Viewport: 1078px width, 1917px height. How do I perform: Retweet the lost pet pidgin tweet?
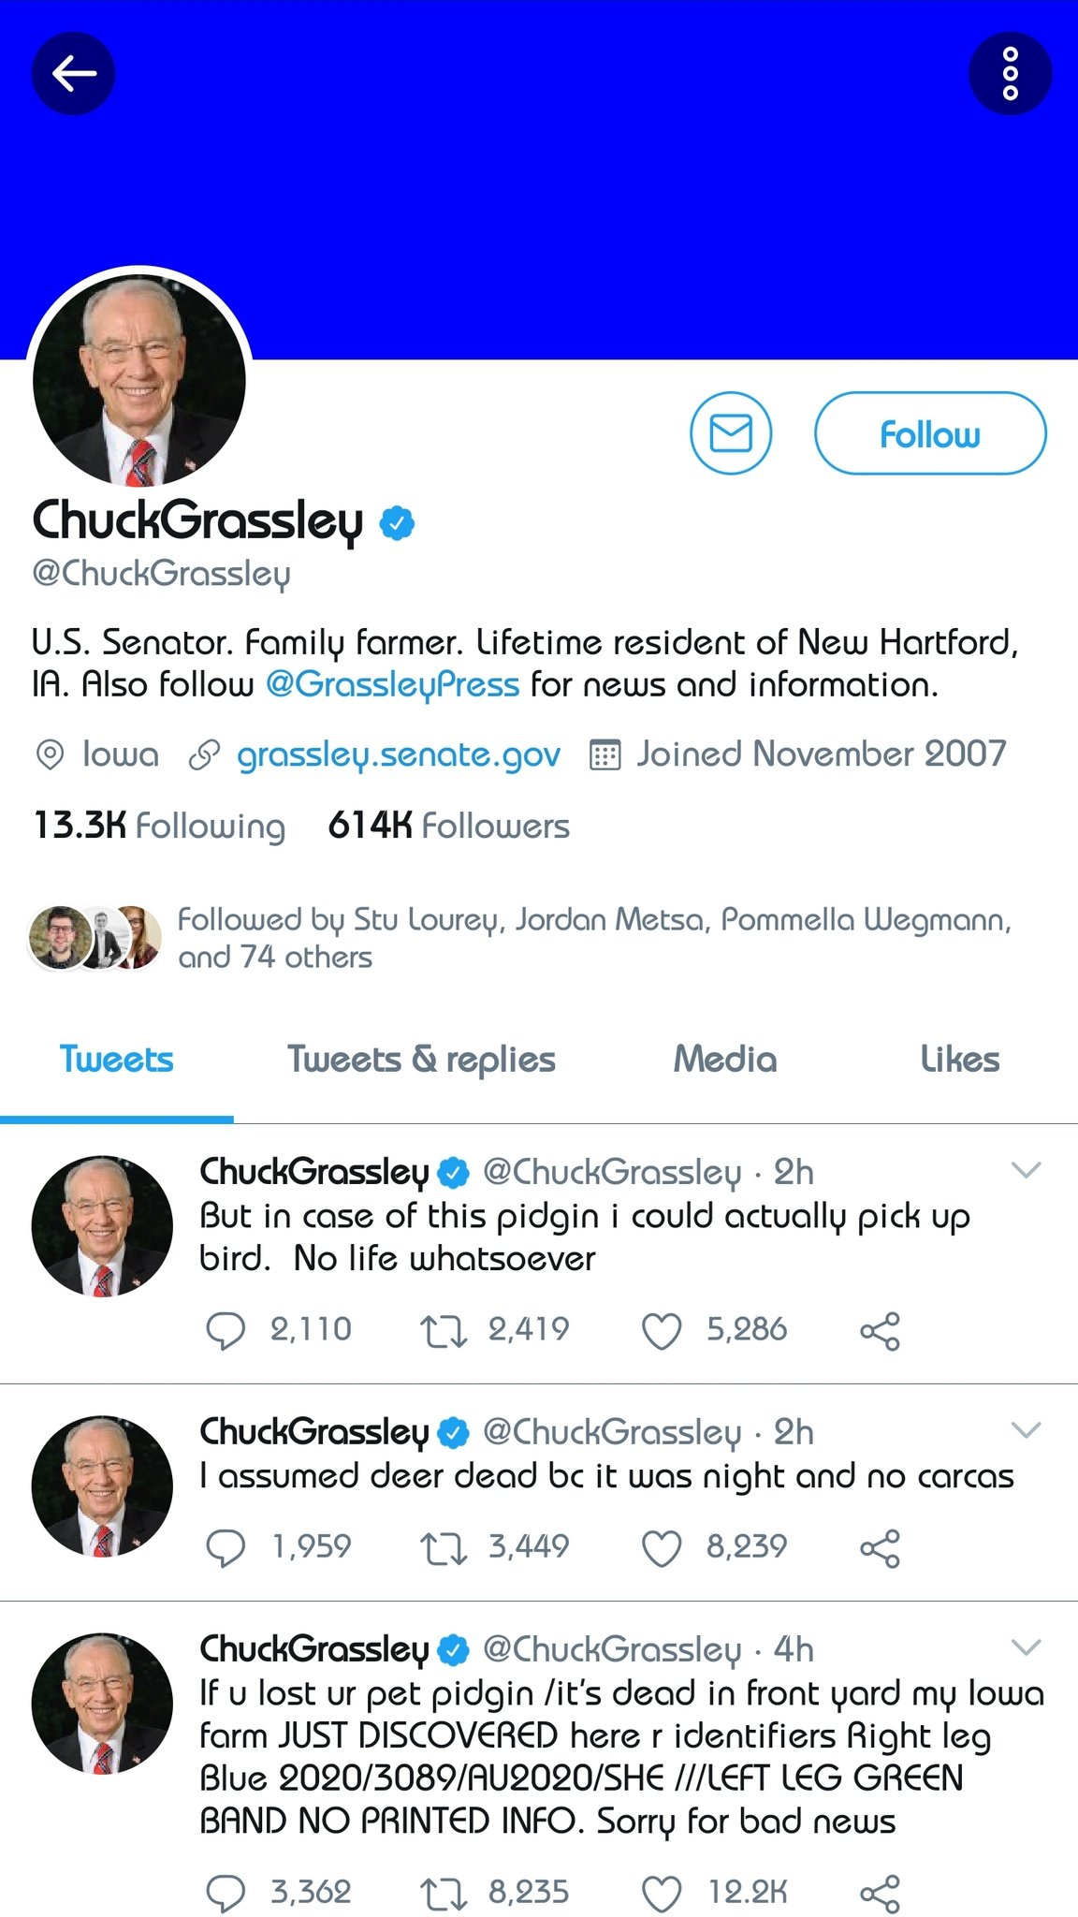[x=444, y=1893]
